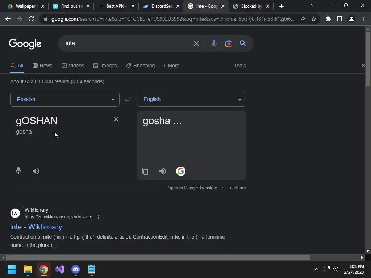
Task: Start voice search with microphone icon
Action: (x=214, y=43)
